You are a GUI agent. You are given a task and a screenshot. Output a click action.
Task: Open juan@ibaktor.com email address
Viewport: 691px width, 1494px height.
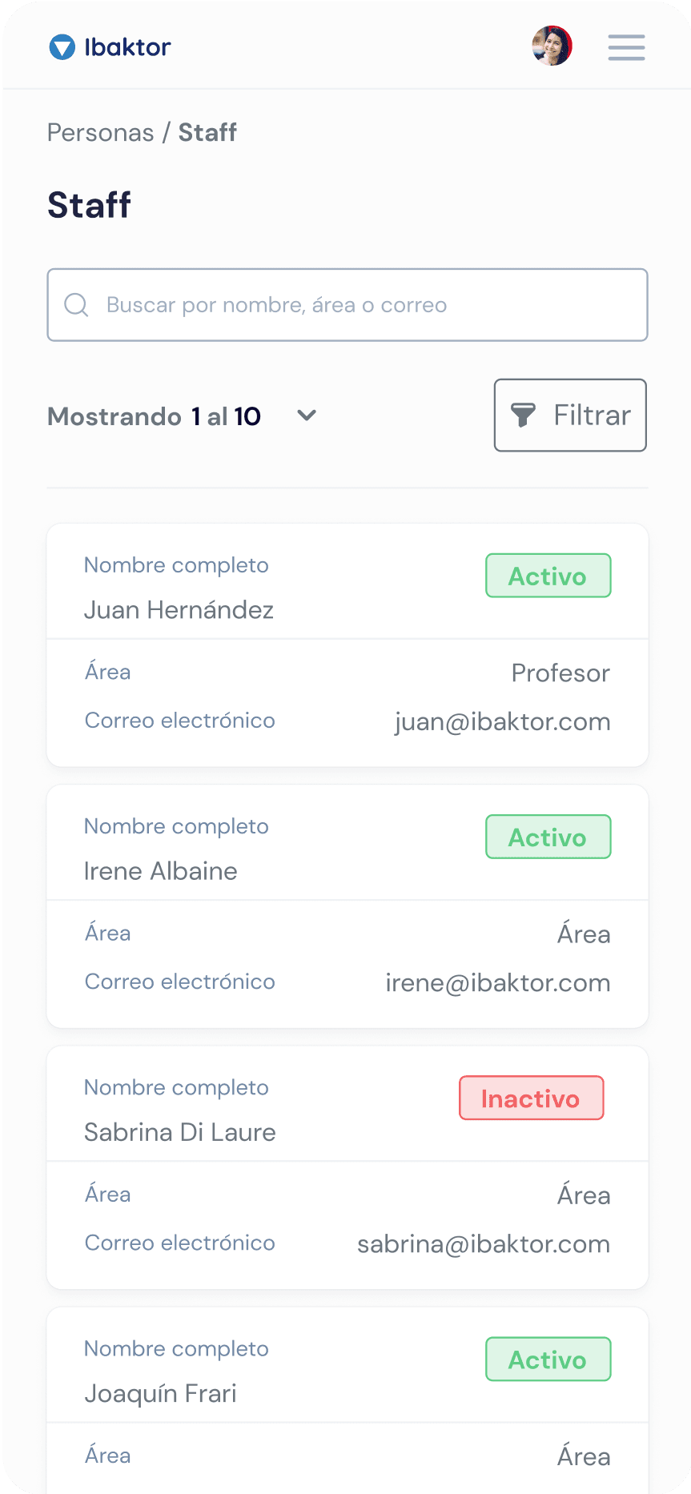(x=502, y=721)
